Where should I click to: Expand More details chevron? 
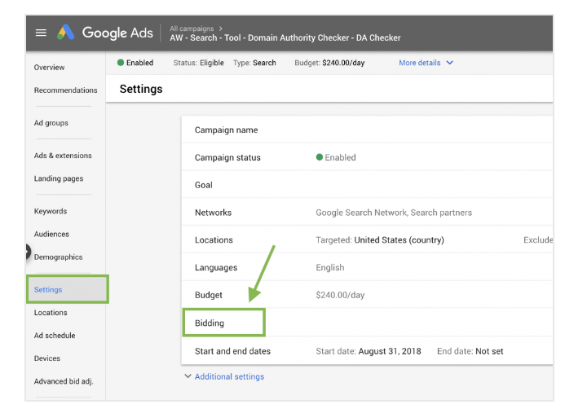pyautogui.click(x=450, y=63)
